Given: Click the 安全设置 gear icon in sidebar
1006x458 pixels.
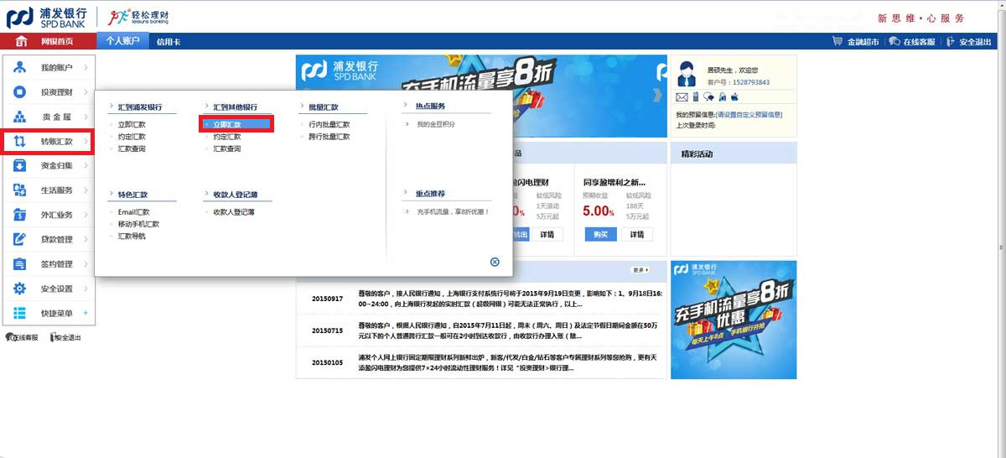Looking at the screenshot, I should pyautogui.click(x=20, y=289).
